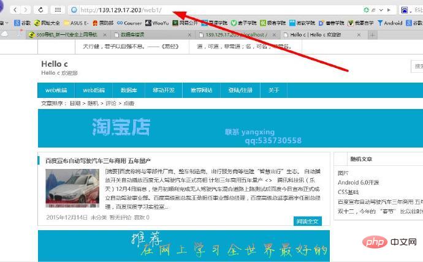
Task: Reload the page with the refresh icon
Action: coord(41,10)
